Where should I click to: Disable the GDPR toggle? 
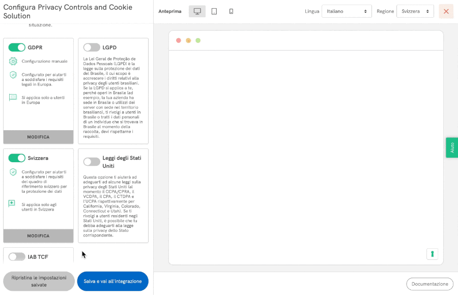point(17,47)
